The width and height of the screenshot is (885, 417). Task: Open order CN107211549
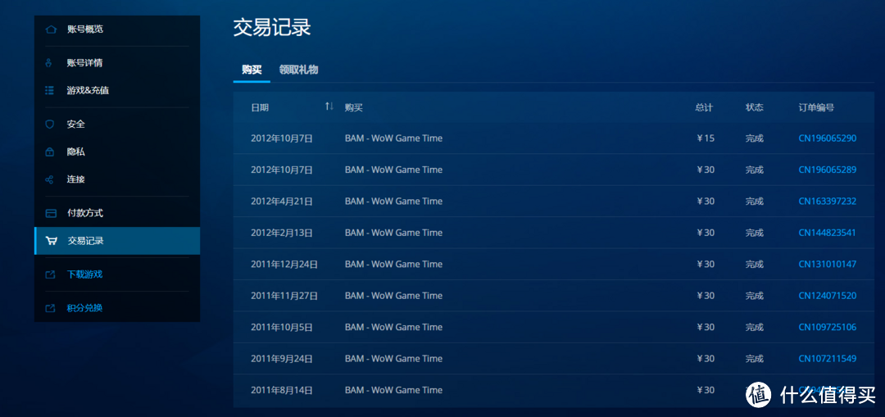click(x=828, y=359)
